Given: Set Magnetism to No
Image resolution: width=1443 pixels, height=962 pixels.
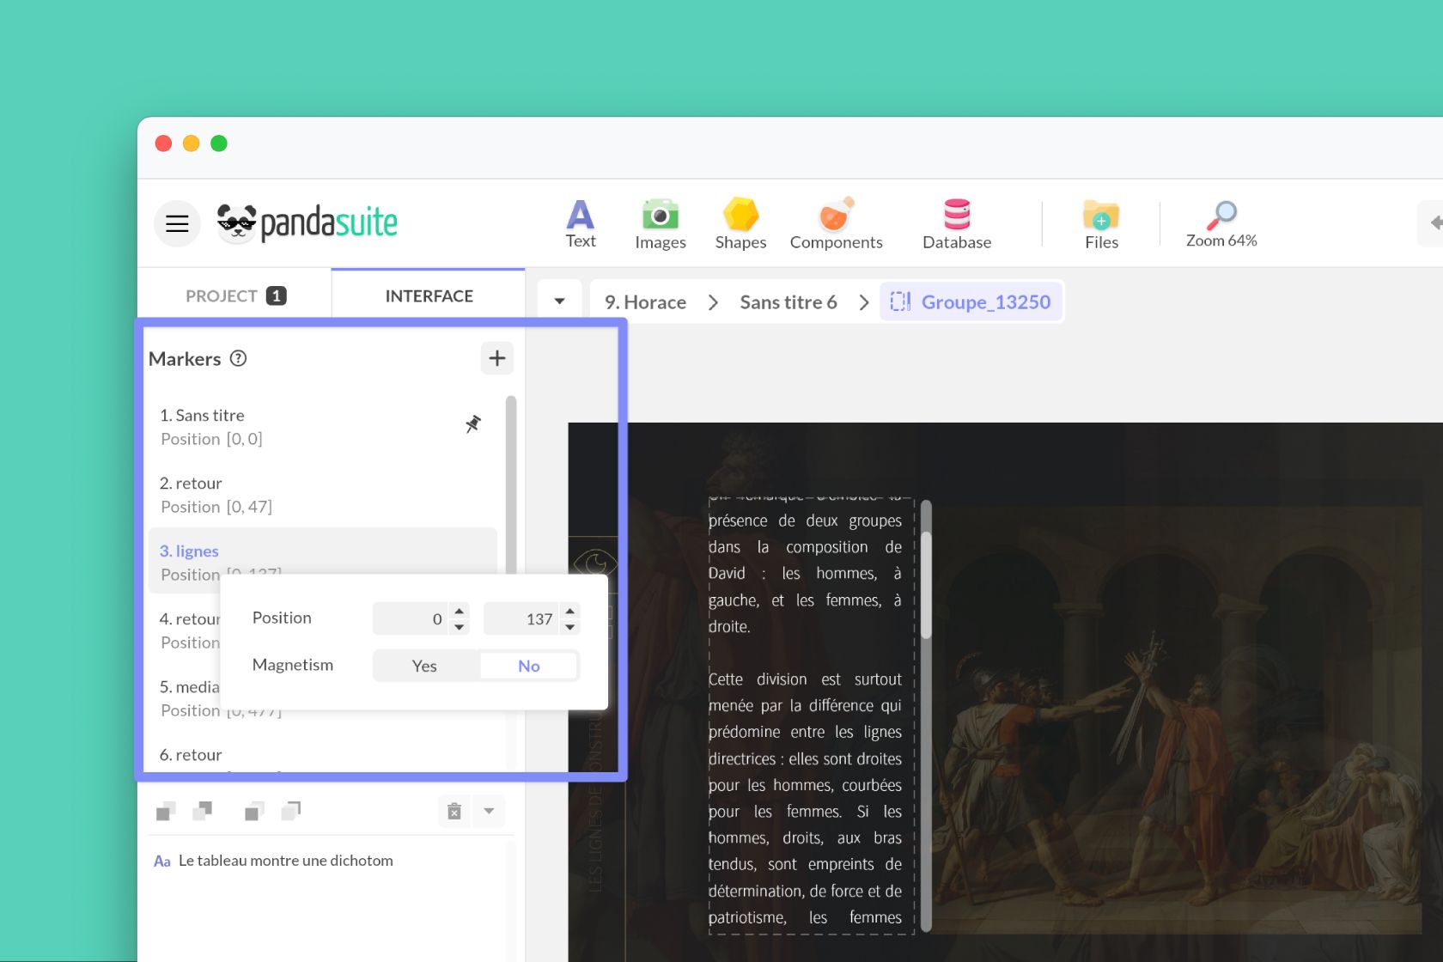Looking at the screenshot, I should pos(528,666).
